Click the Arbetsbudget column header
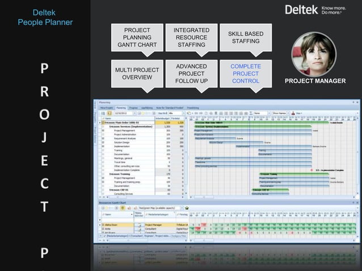 [x=162, y=118]
